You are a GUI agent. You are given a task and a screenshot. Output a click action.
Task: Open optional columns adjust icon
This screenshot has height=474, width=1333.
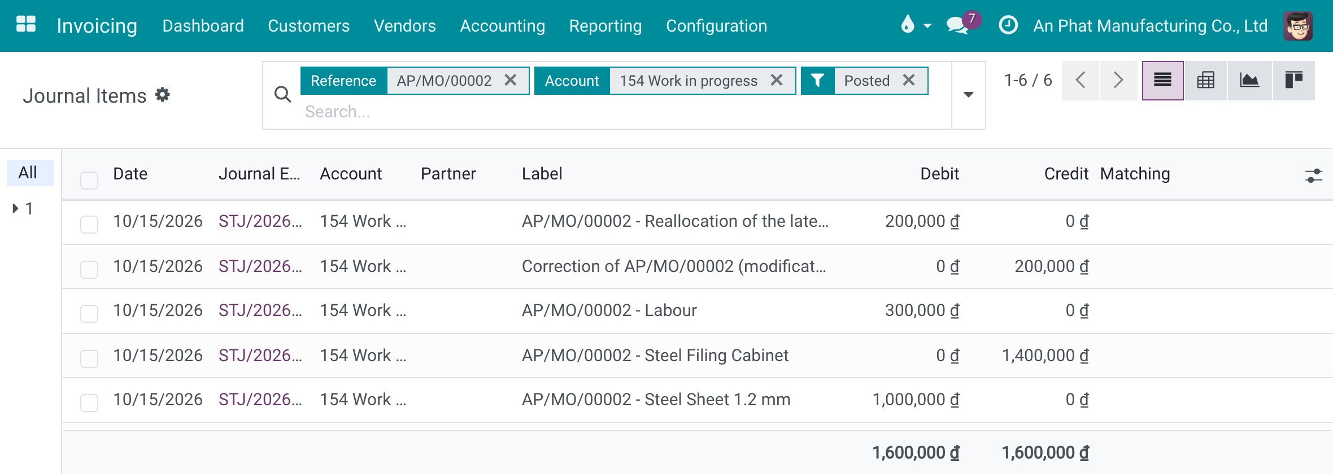(x=1314, y=175)
